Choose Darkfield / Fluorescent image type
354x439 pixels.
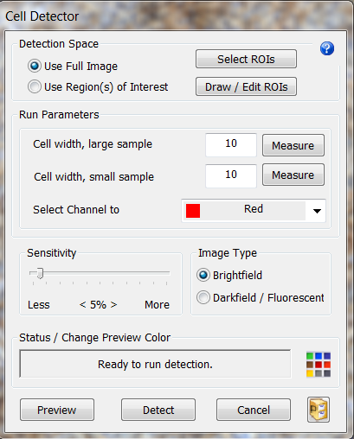point(261,298)
